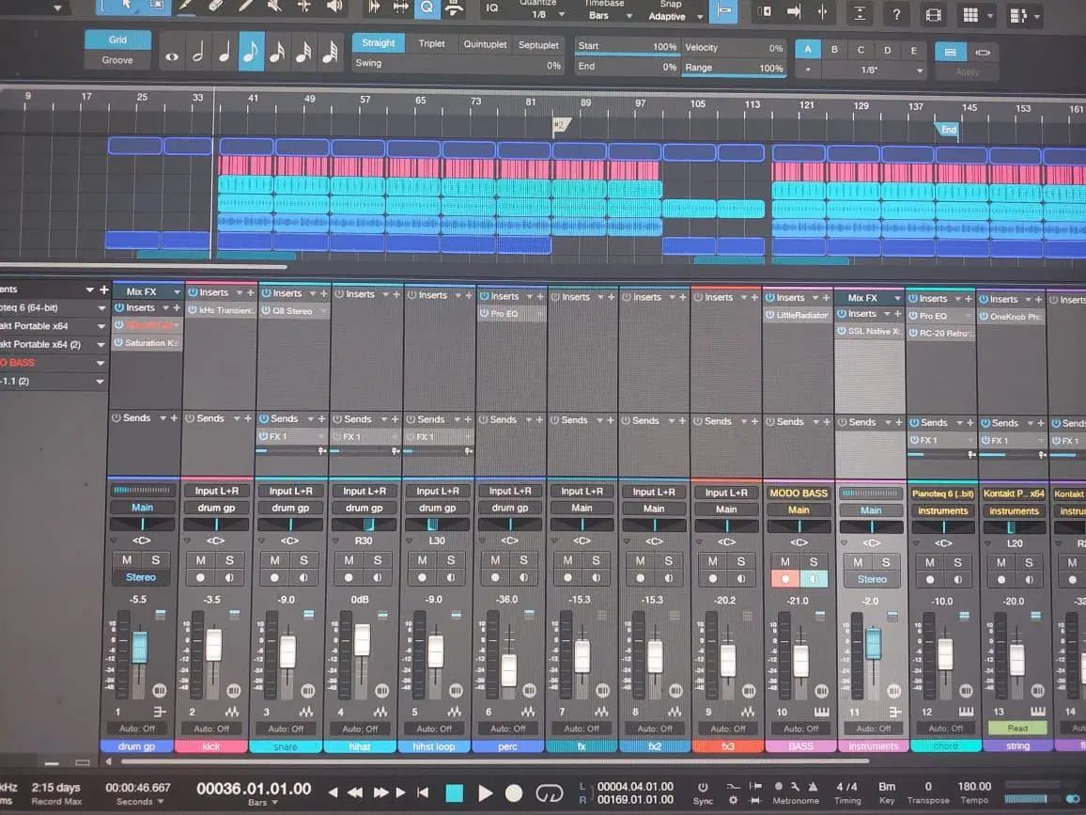Image resolution: width=1086 pixels, height=815 pixels.
Task: Select the 32nd note quantize value
Action: [x=303, y=54]
